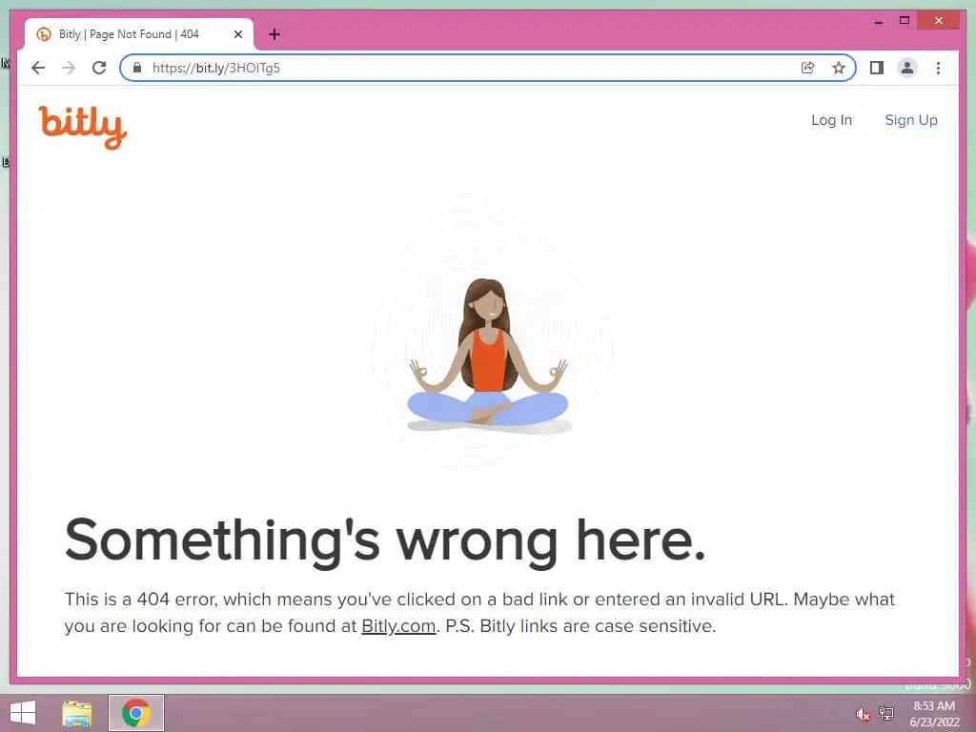Click the muted volume tray icon
Screen dimensions: 976x732
click(863, 714)
